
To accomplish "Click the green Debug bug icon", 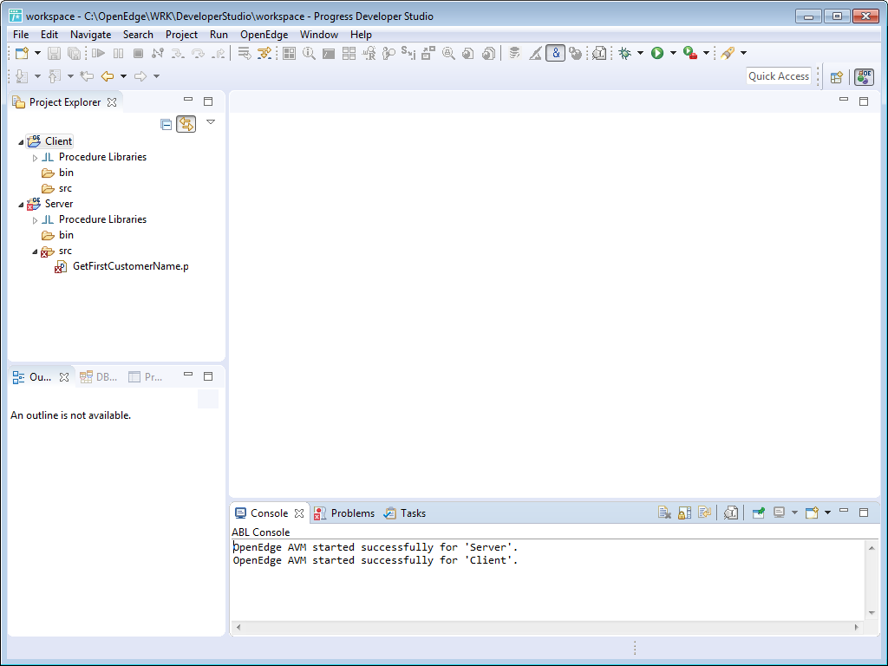I will pyautogui.click(x=624, y=53).
